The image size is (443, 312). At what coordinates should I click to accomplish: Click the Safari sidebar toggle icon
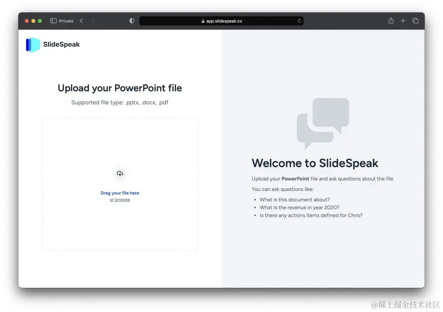tap(53, 21)
